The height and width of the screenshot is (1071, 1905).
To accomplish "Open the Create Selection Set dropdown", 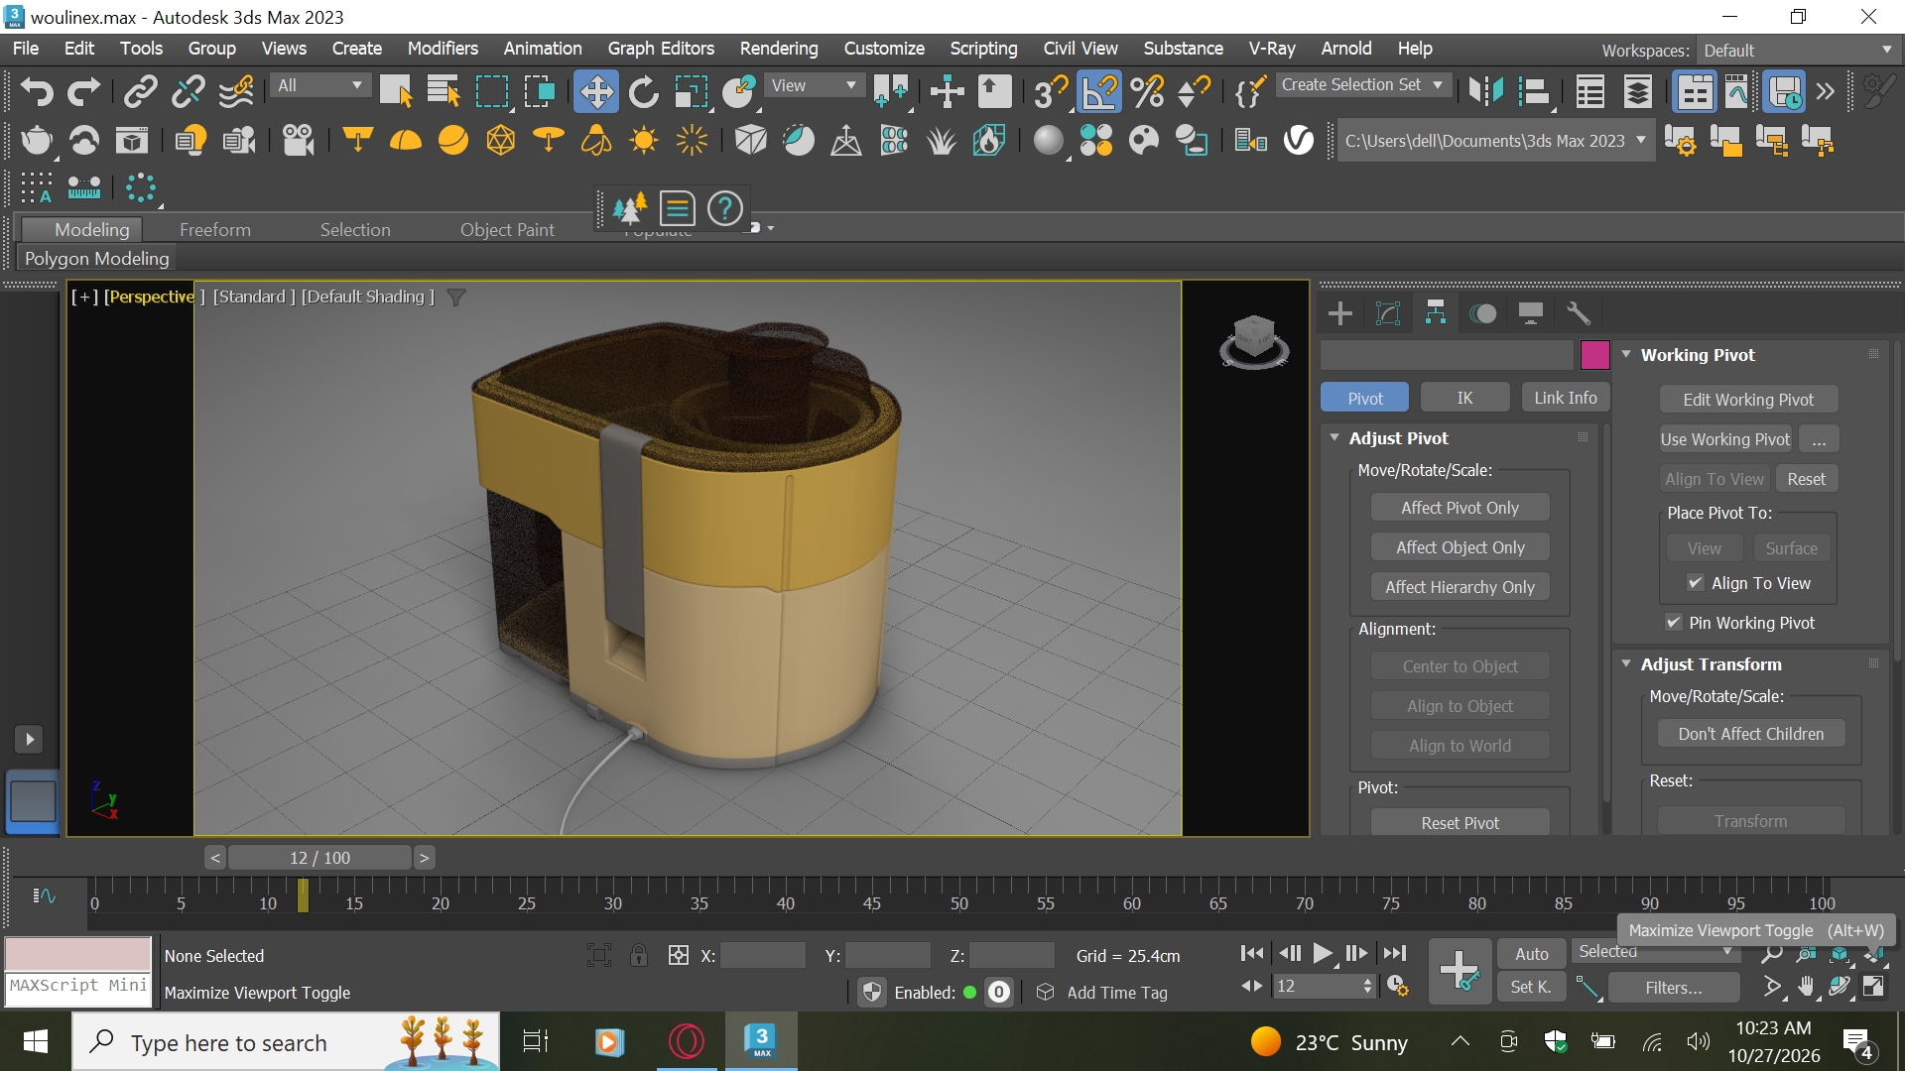I will (1361, 85).
